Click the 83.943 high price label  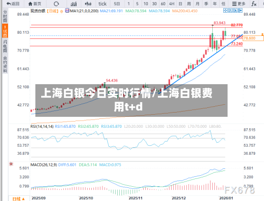point(220,23)
